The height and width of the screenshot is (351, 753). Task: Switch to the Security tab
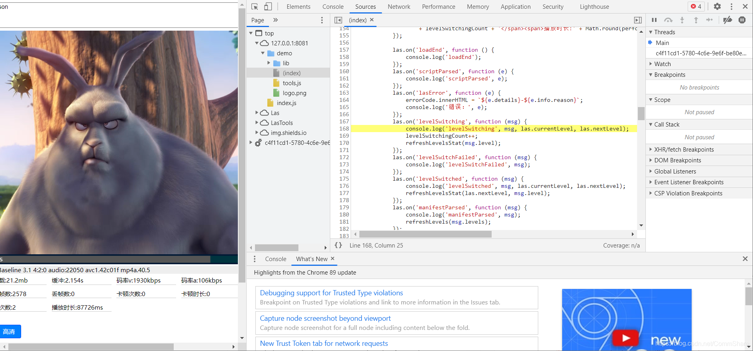[553, 7]
